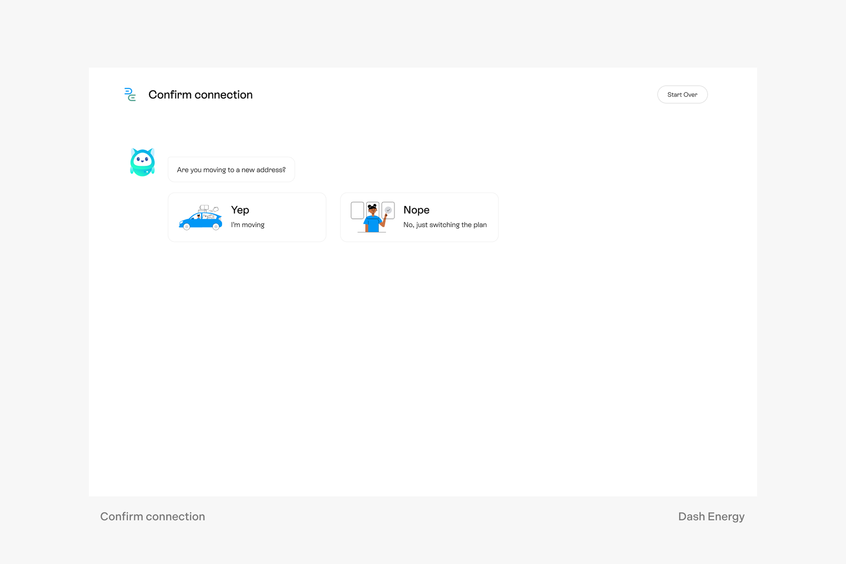Click the 'Dash Energy' footer caption

(x=711, y=516)
